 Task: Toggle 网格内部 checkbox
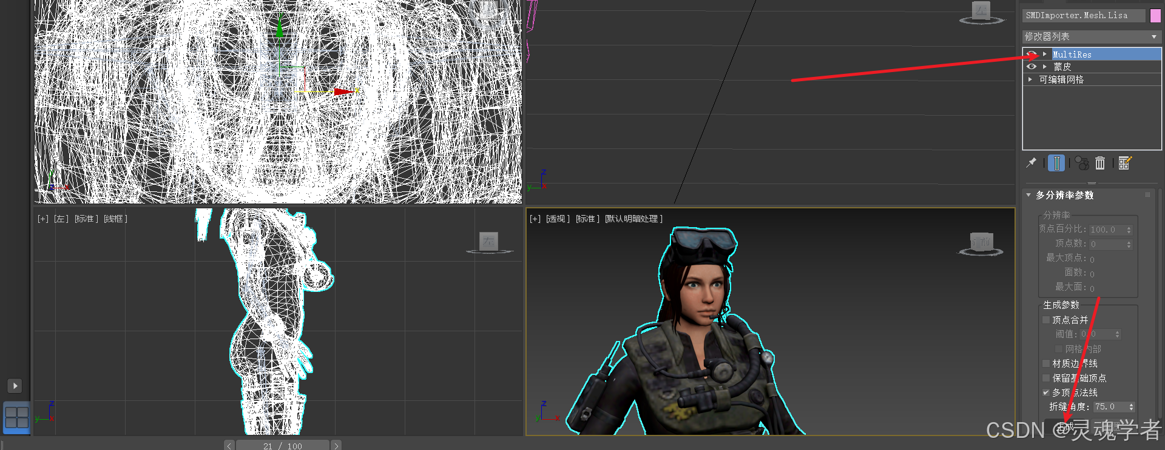pyautogui.click(x=1059, y=349)
